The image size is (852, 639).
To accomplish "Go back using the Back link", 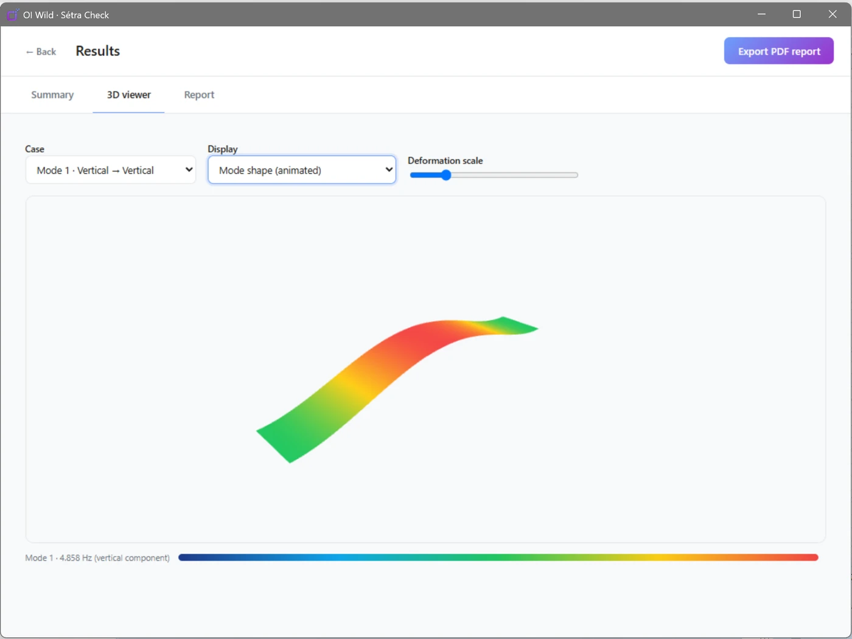I will tap(41, 52).
